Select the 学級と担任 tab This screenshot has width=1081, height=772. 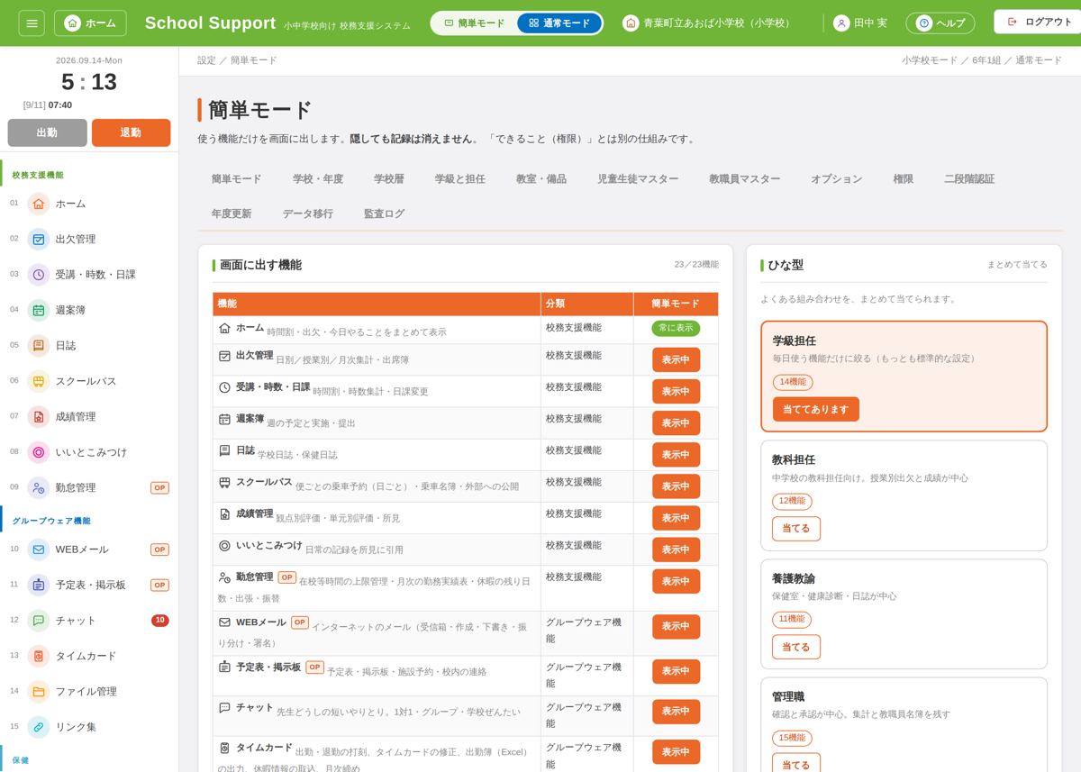[x=459, y=179]
